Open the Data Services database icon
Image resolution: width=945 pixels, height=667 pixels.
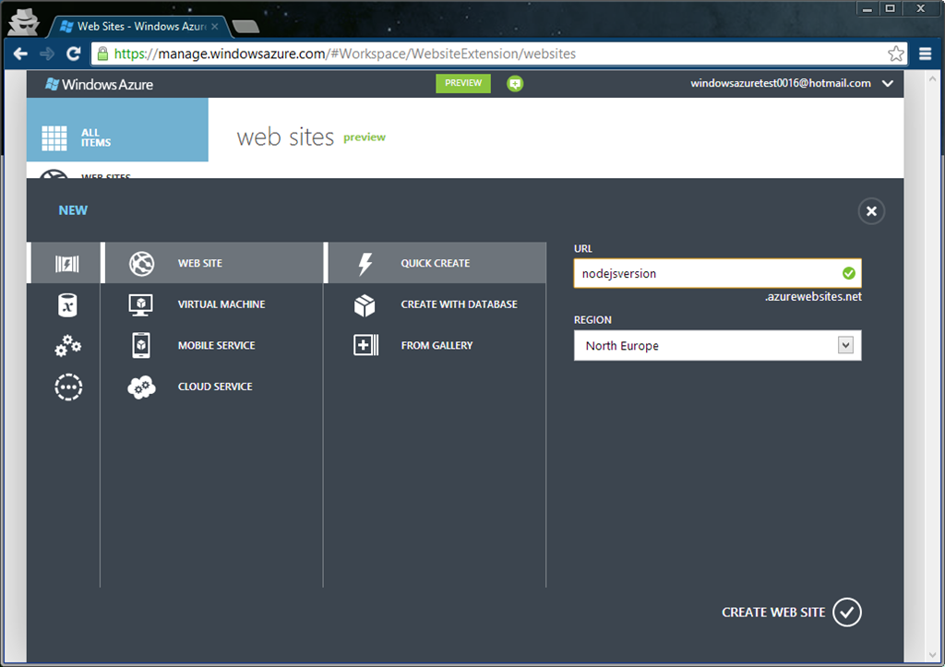coord(67,304)
